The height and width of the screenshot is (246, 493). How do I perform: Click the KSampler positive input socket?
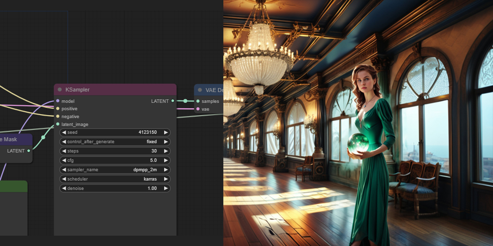58,109
